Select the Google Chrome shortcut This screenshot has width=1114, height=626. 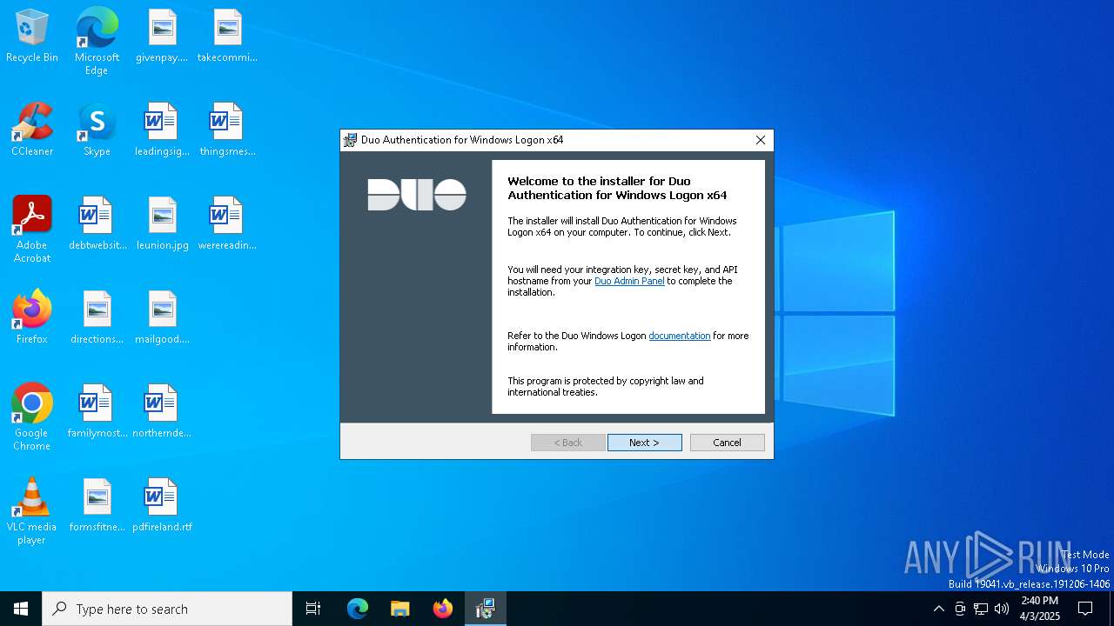pyautogui.click(x=32, y=417)
